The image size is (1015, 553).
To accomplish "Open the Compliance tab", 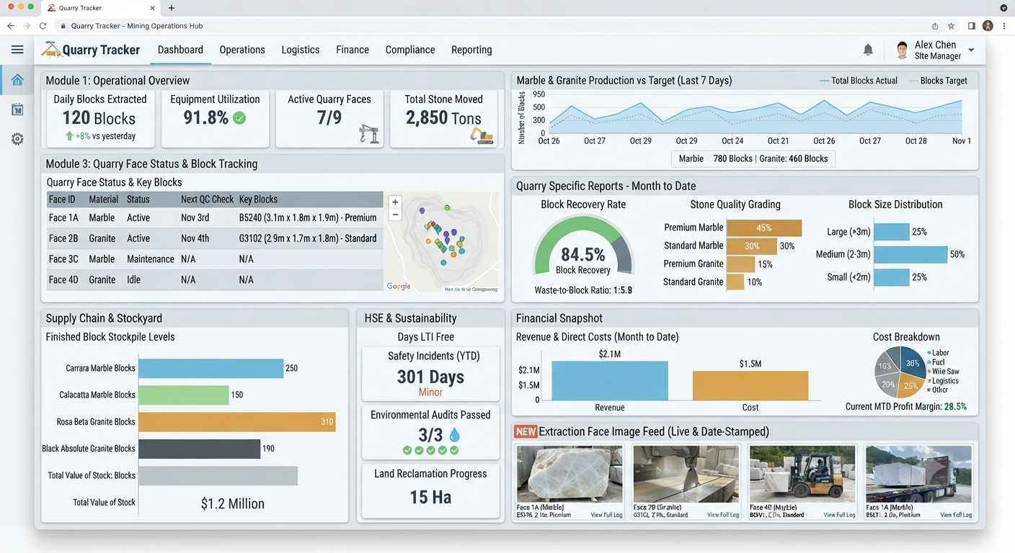I will pyautogui.click(x=410, y=50).
